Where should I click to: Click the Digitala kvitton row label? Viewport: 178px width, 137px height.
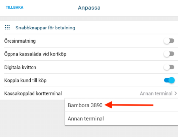point(20,67)
